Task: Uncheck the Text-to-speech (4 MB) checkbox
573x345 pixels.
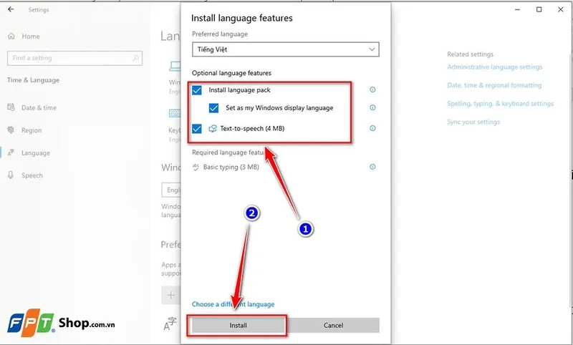Action: coord(197,129)
